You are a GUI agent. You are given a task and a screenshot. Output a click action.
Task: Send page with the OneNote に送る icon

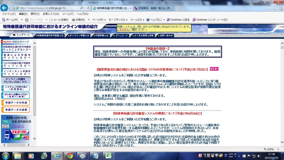coord(178,20)
